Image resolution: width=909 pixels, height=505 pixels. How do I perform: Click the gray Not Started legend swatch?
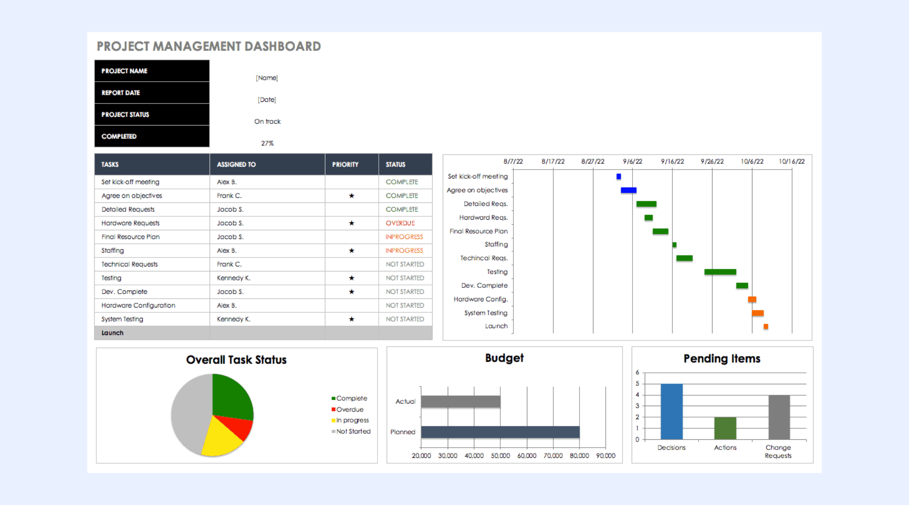coord(333,431)
